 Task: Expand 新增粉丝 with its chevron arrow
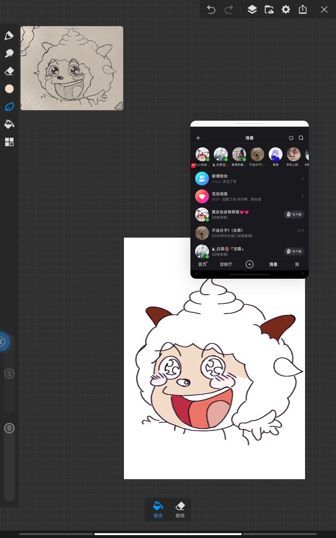[302, 179]
